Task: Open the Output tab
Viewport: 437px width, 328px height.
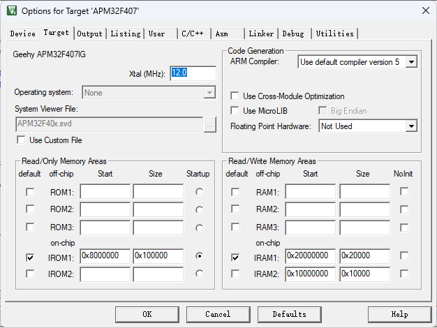Action: [x=90, y=33]
